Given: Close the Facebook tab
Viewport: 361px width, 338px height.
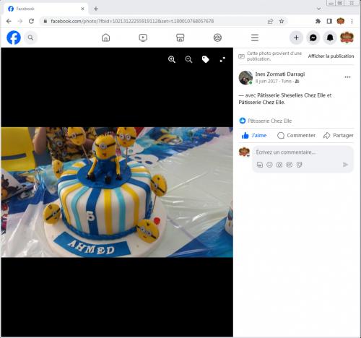Looking at the screenshot, I should coord(82,9).
